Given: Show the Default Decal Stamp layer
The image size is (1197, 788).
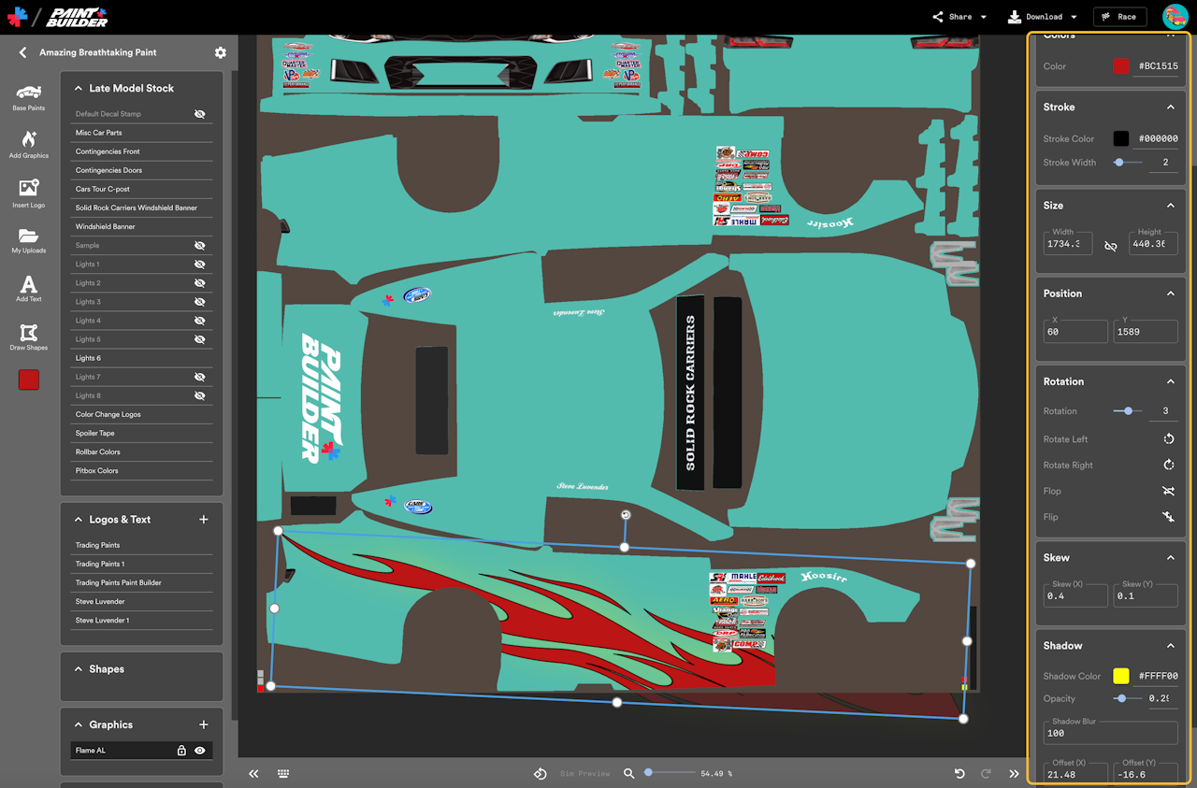Looking at the screenshot, I should [x=199, y=114].
